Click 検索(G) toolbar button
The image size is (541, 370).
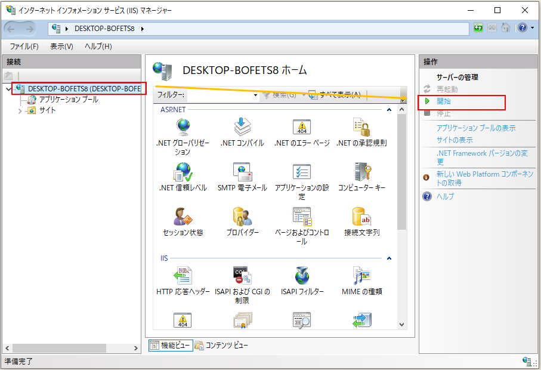280,95
